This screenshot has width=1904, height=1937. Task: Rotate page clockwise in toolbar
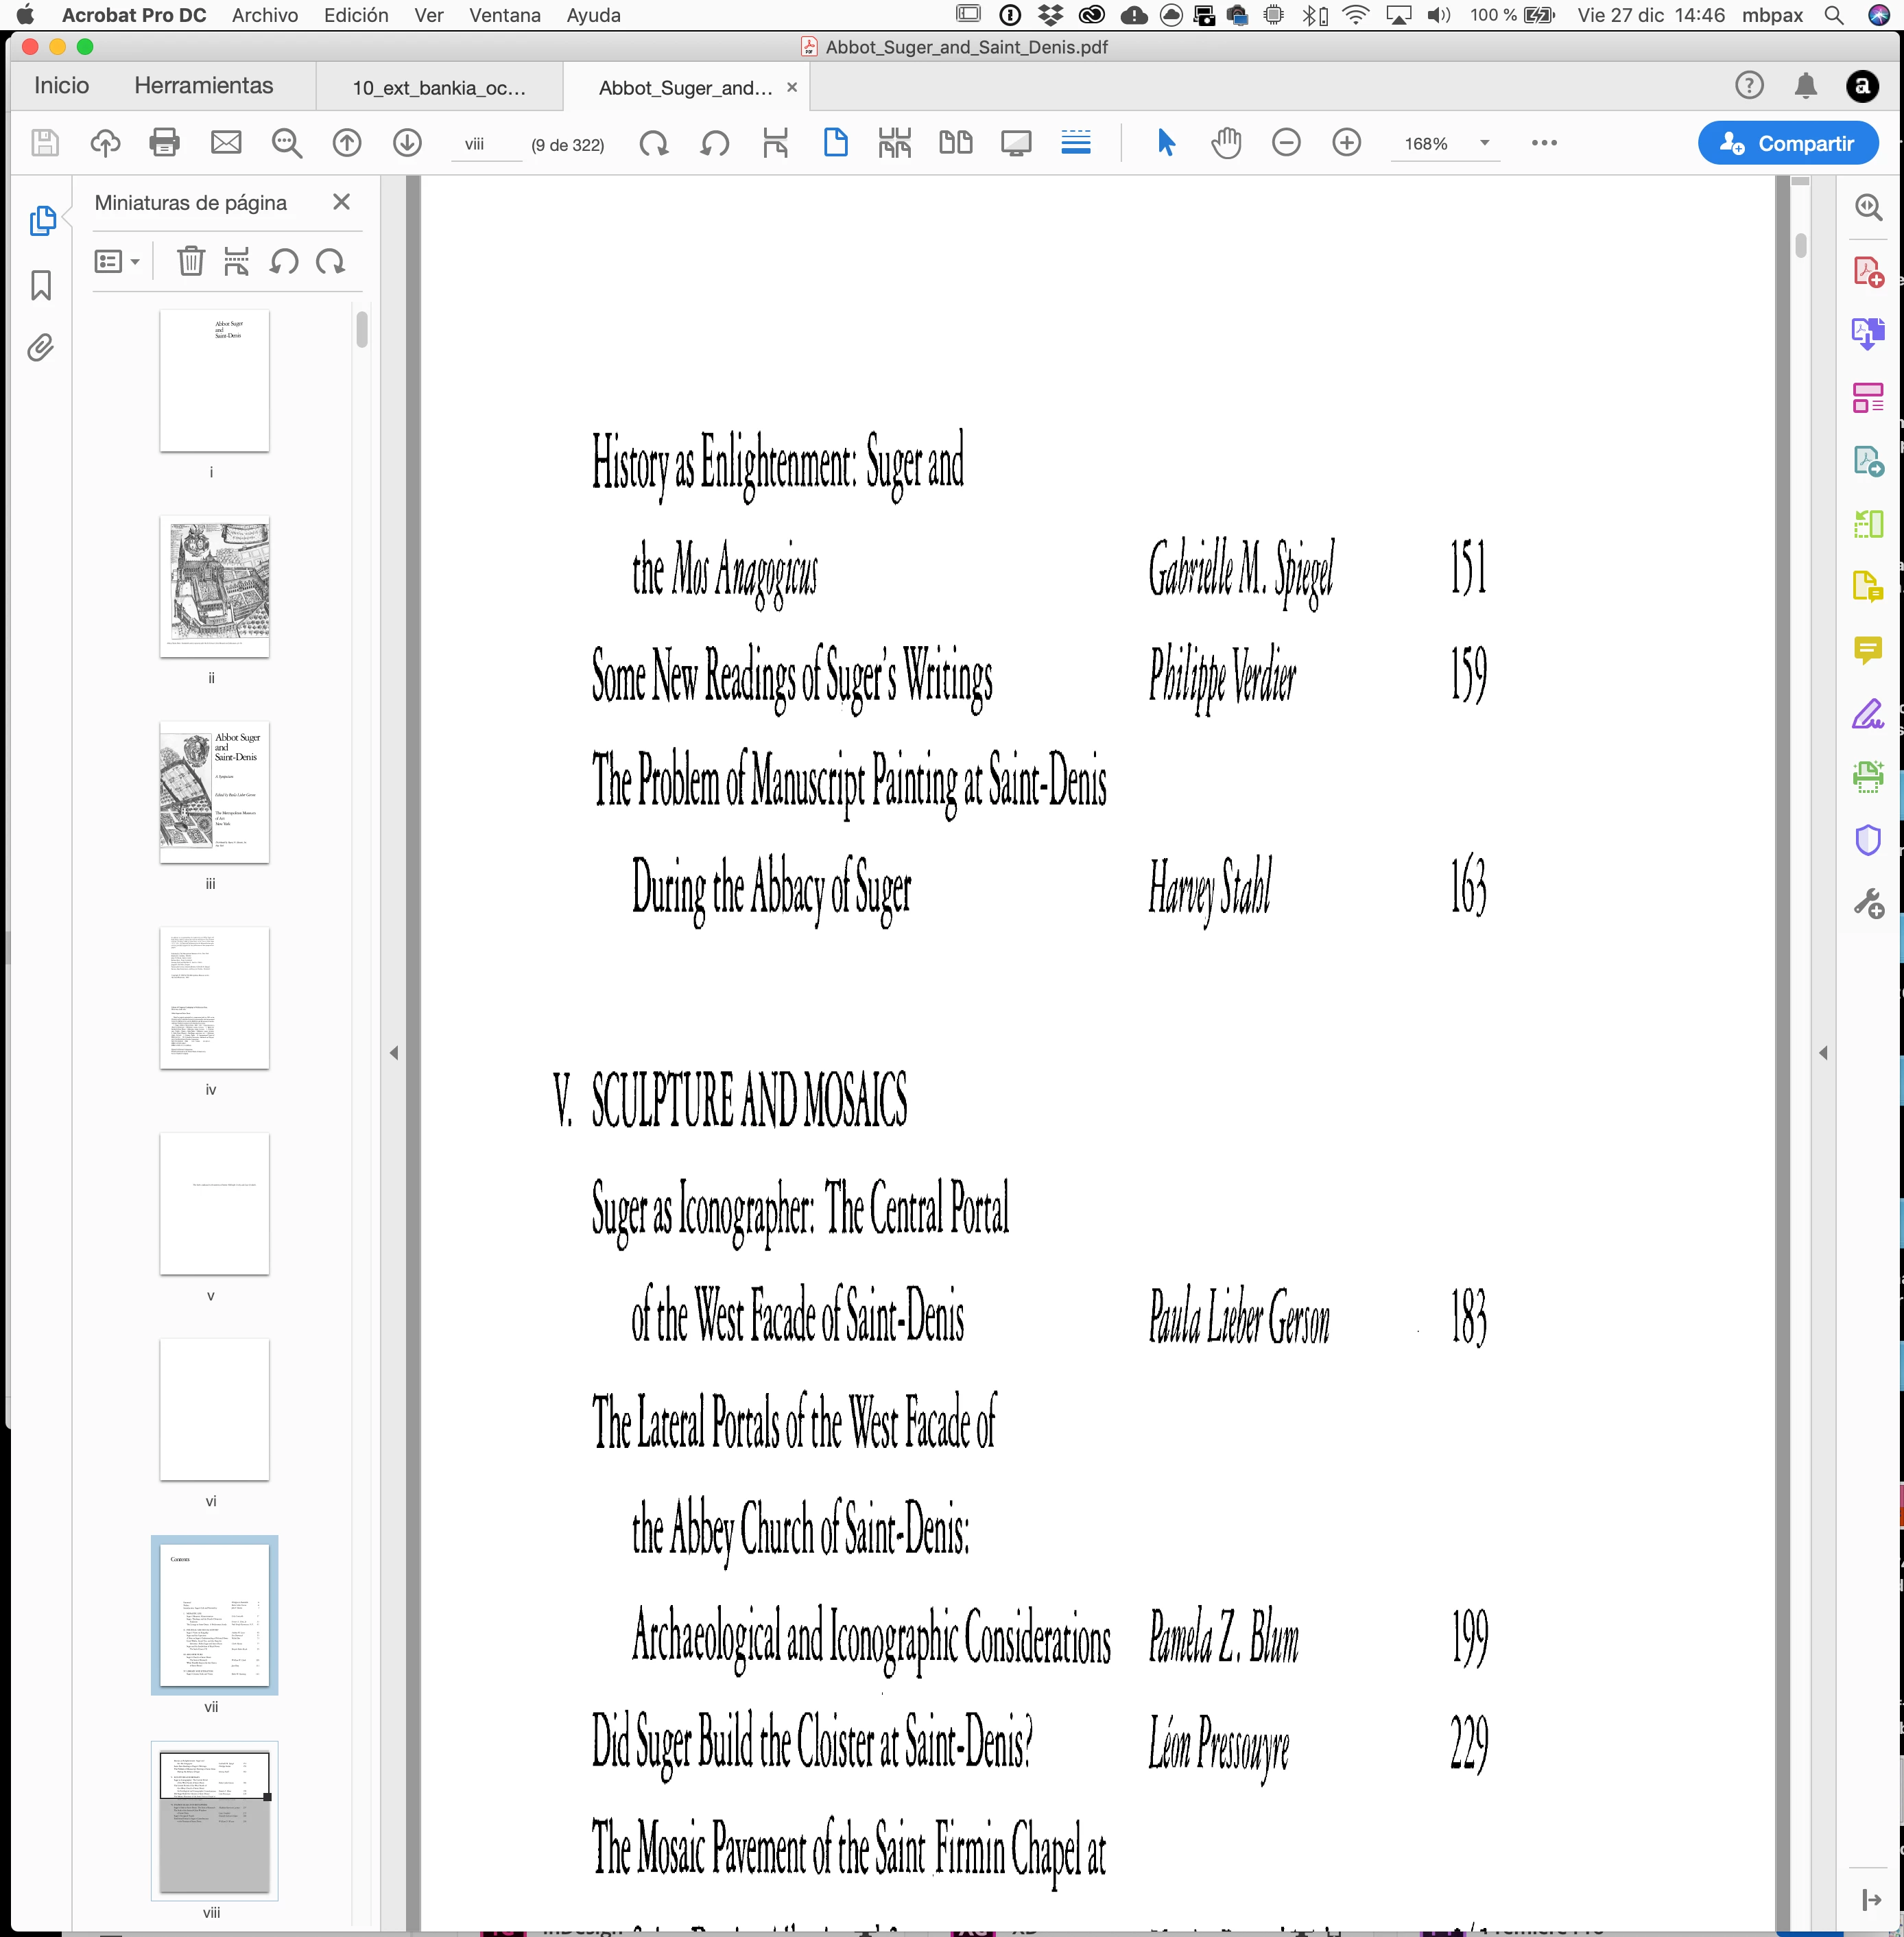pos(654,143)
